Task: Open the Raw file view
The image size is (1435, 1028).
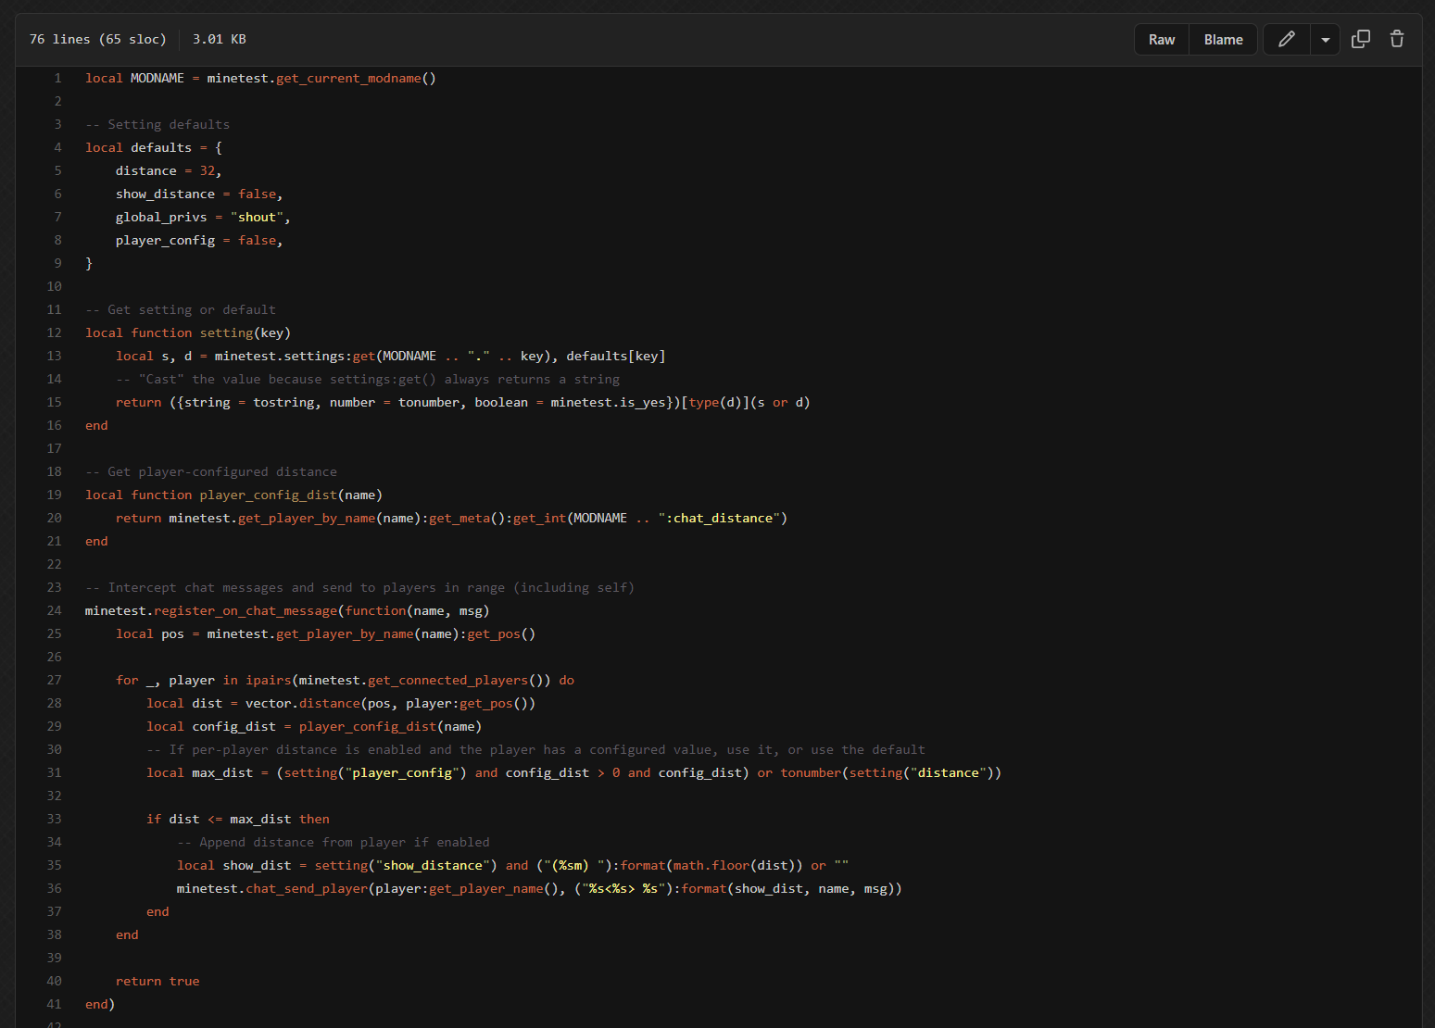Action: click(x=1161, y=40)
